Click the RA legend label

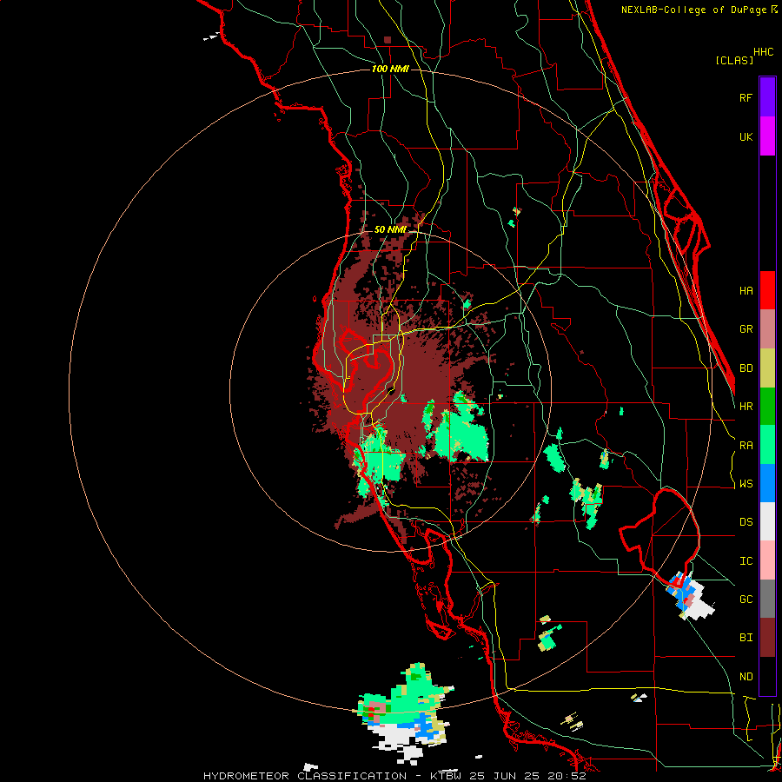point(746,446)
